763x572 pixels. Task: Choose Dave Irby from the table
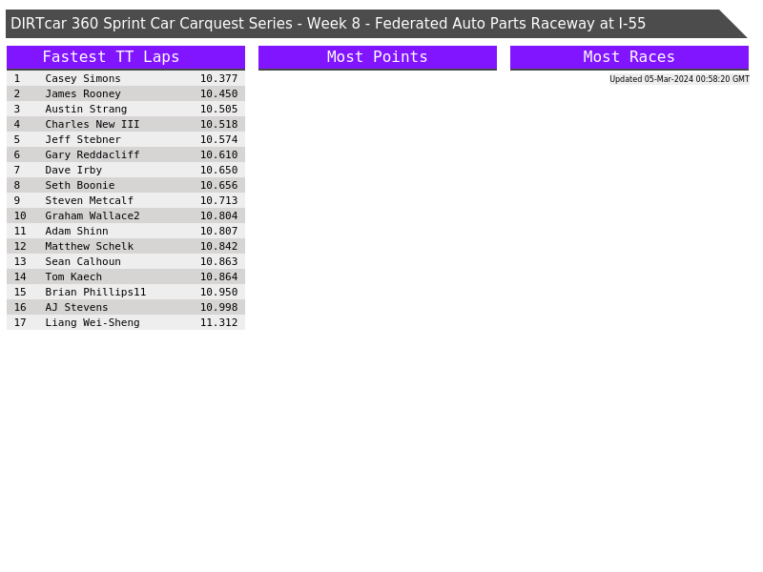pyautogui.click(x=73, y=170)
